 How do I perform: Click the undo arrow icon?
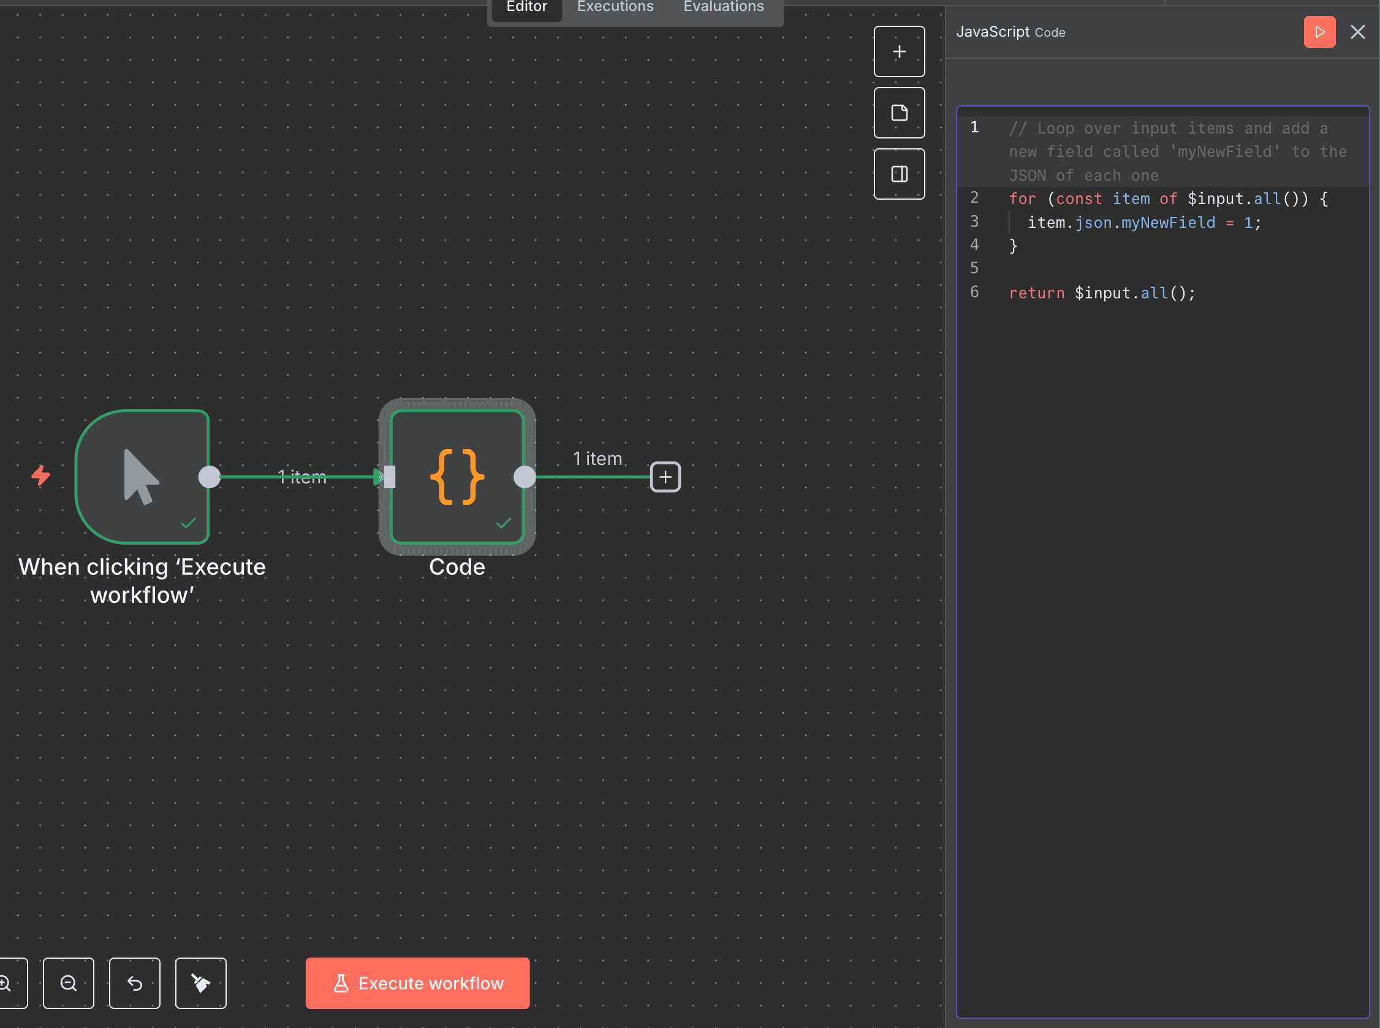coord(134,983)
